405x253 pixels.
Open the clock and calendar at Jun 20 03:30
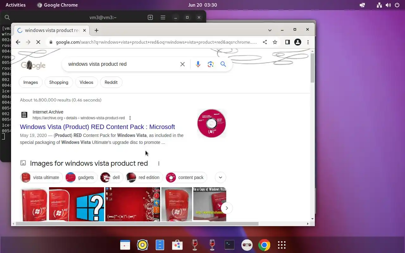tap(202, 5)
